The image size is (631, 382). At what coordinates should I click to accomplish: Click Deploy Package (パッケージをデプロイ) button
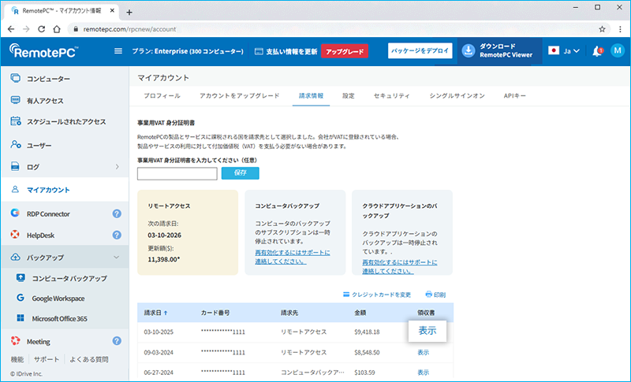tap(420, 50)
